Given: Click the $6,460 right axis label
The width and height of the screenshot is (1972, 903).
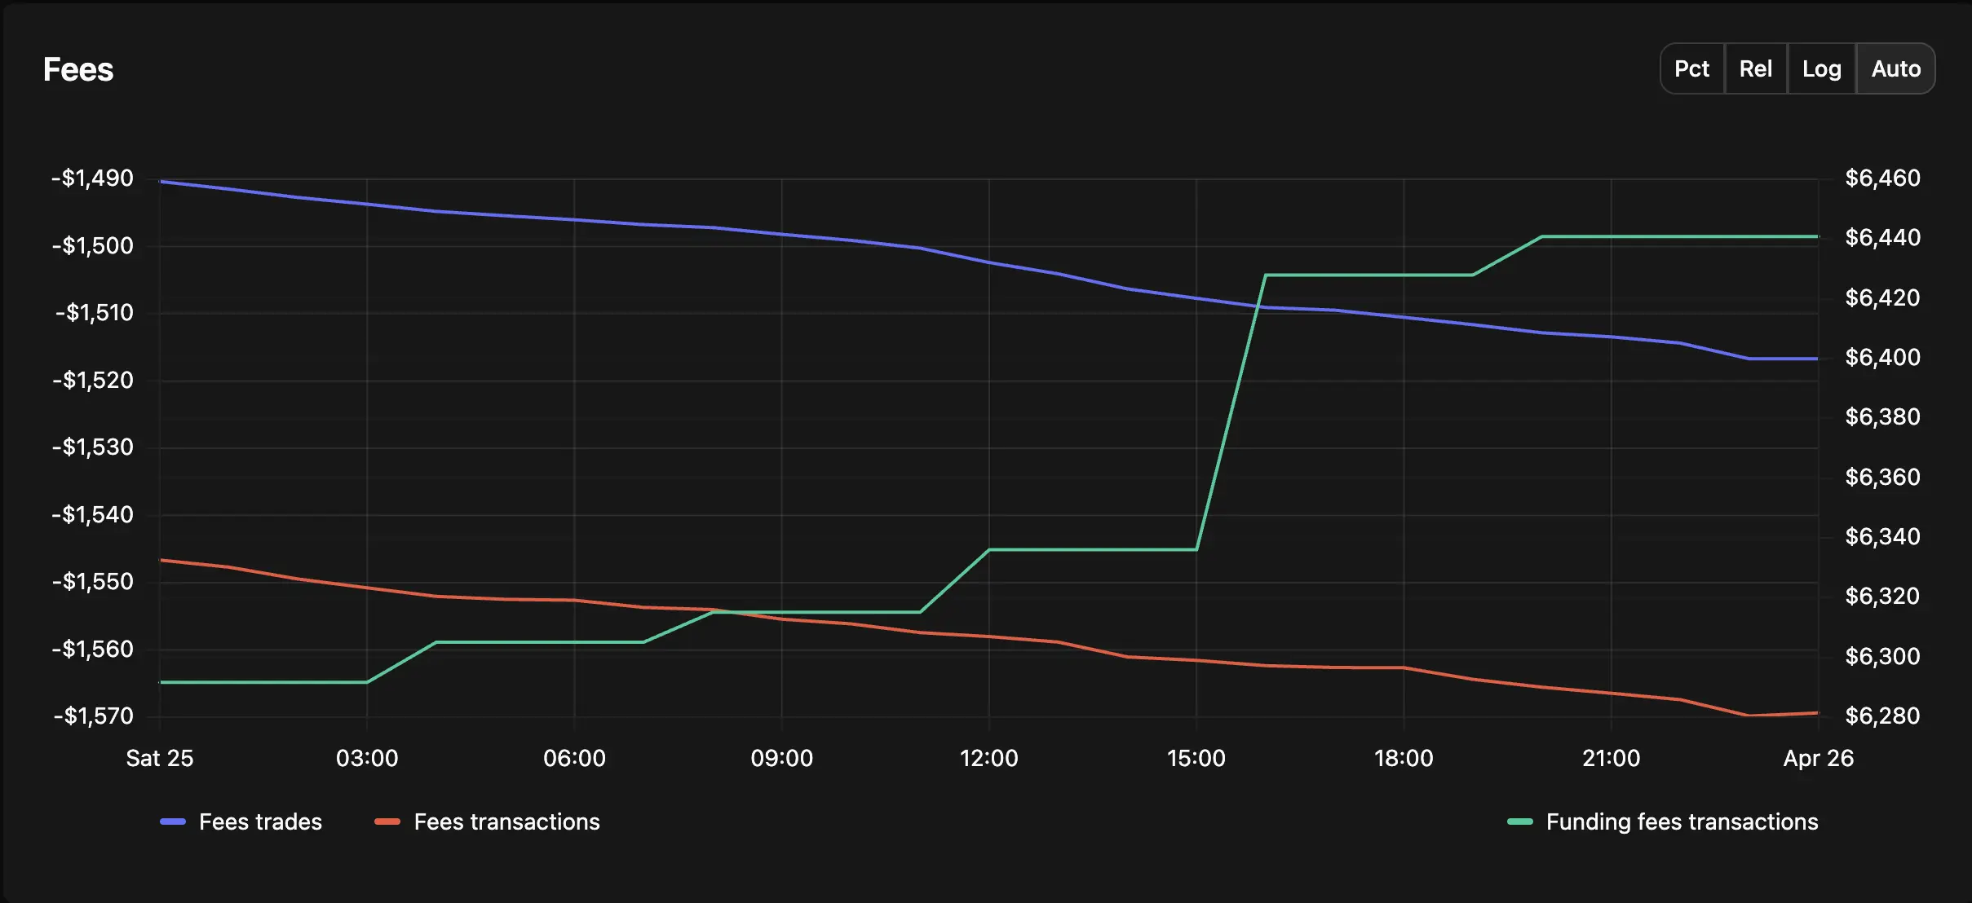Looking at the screenshot, I should tap(1883, 178).
